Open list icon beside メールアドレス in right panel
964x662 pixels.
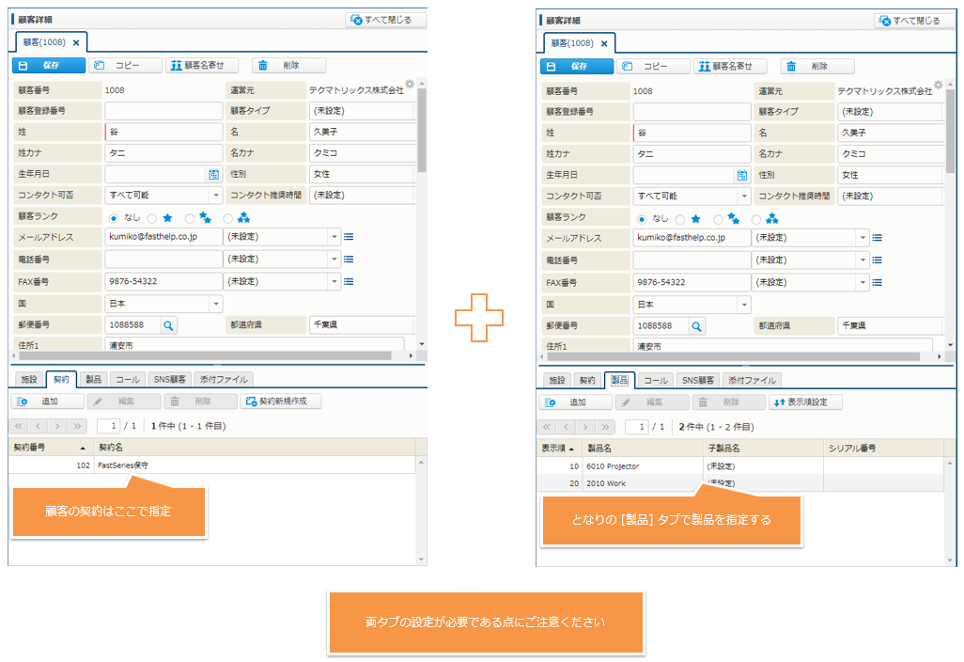click(877, 238)
